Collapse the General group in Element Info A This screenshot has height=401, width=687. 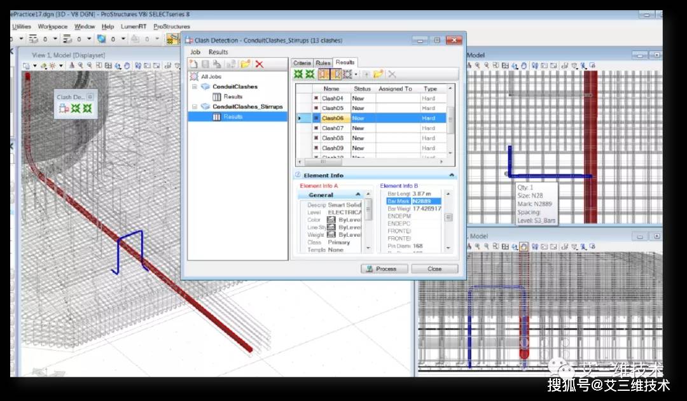pos(358,195)
